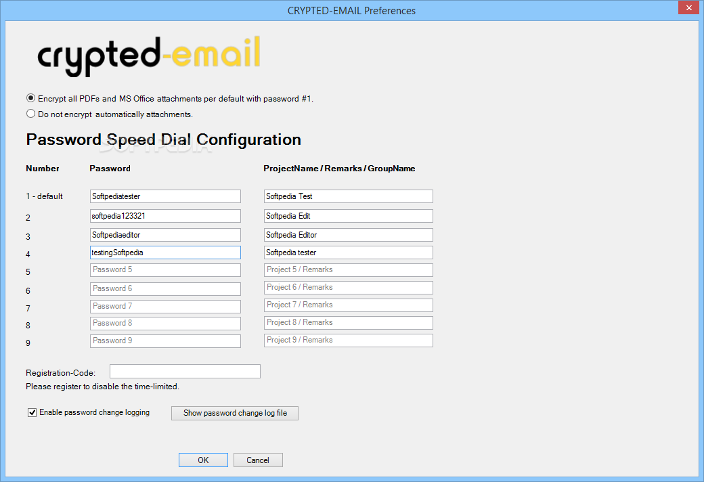The width and height of the screenshot is (704, 482).
Task: Click the 'Show password change log file' button
Action: coord(235,413)
